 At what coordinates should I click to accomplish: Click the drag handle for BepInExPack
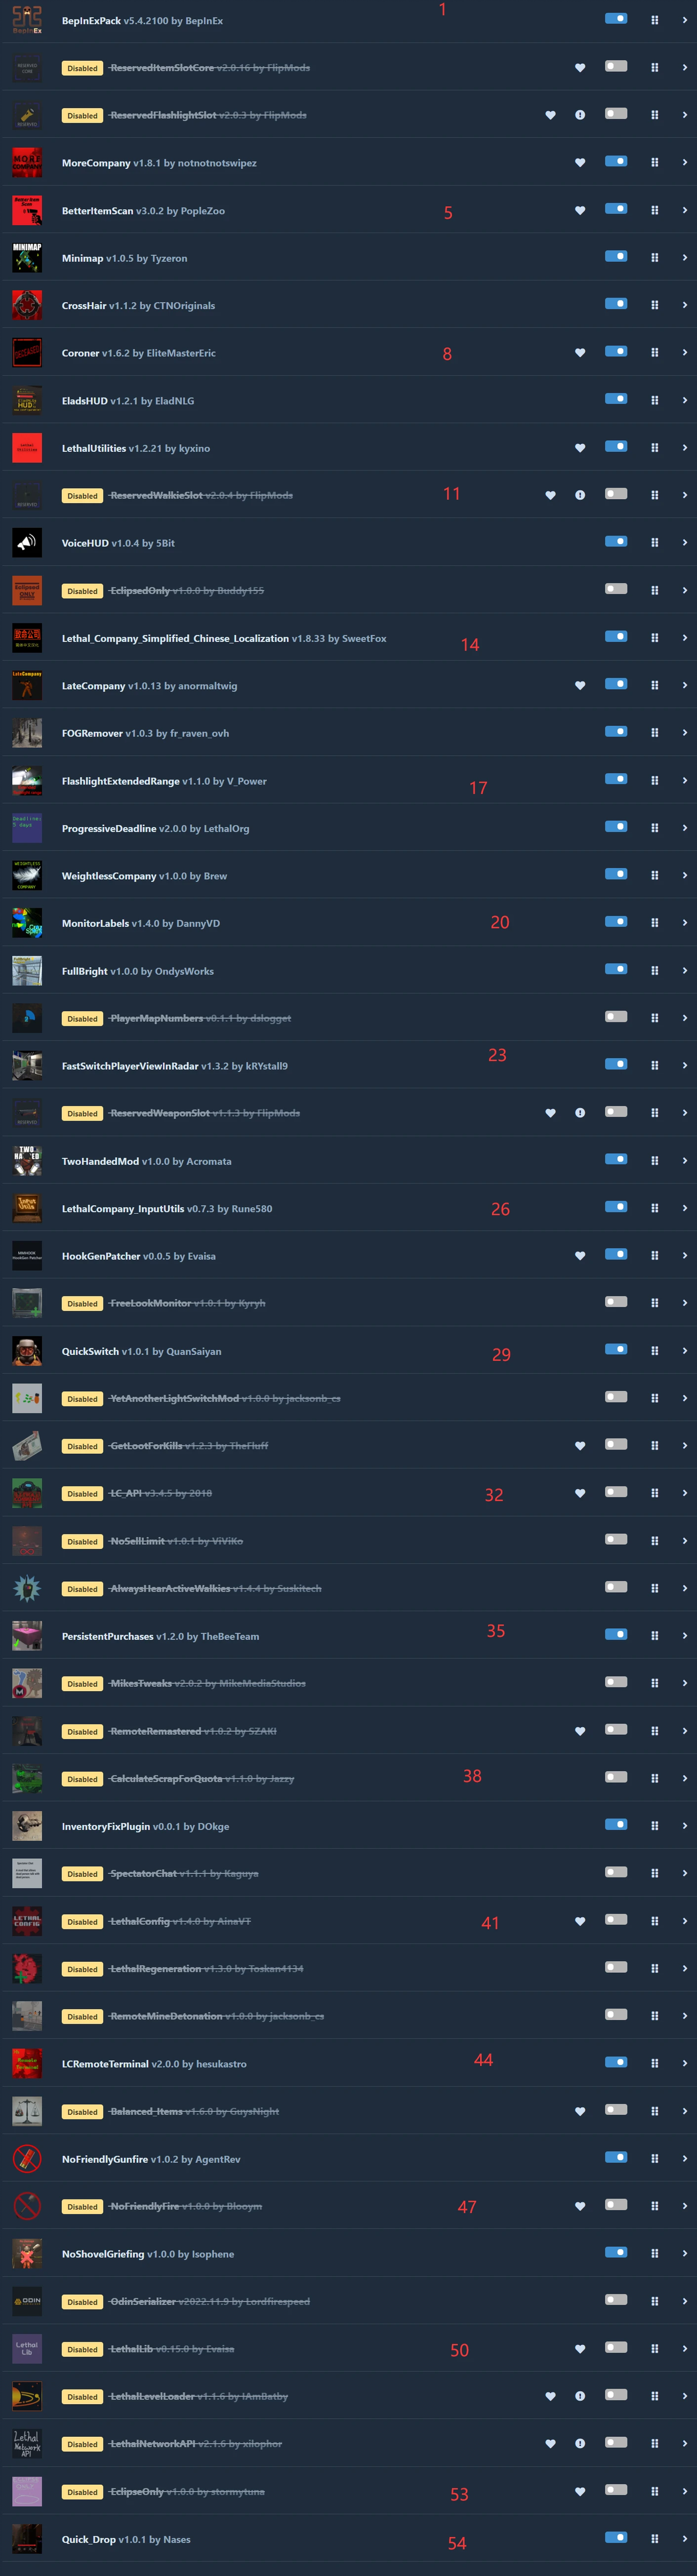click(x=655, y=20)
